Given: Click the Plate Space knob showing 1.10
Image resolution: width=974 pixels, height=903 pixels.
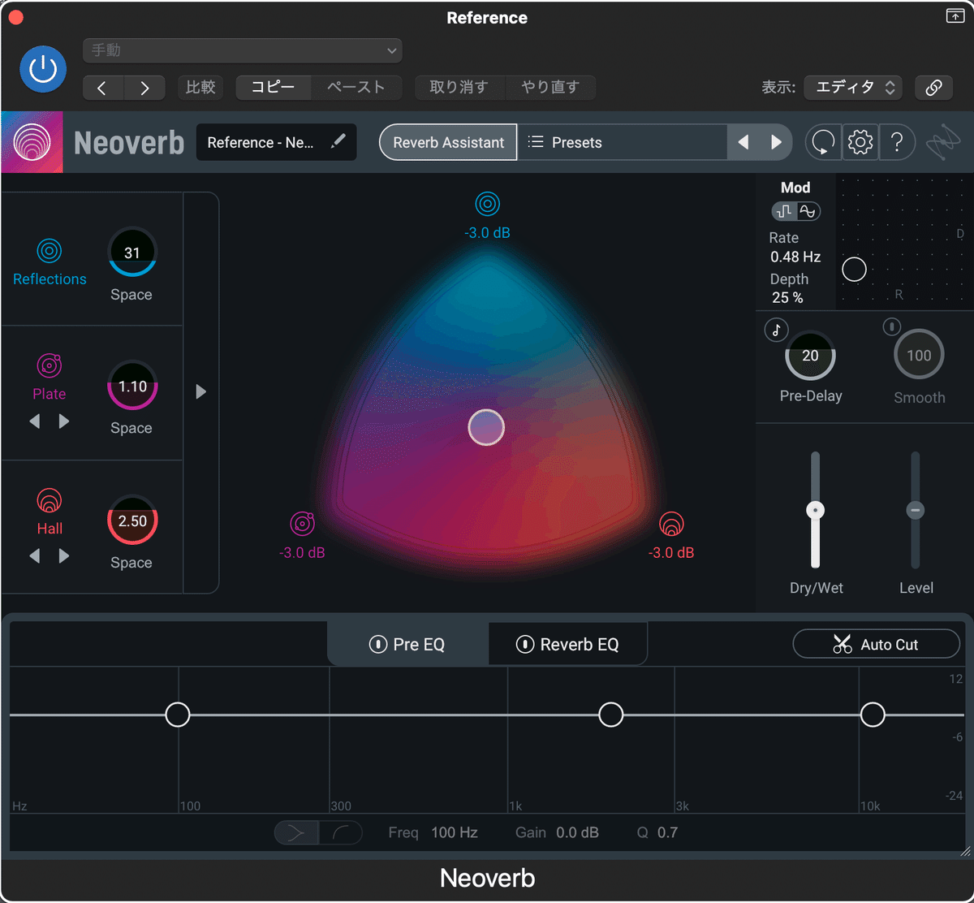Looking at the screenshot, I should (131, 386).
